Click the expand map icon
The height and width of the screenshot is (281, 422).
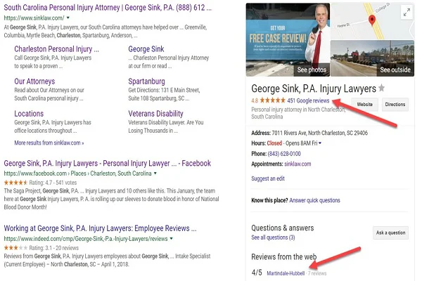click(406, 12)
